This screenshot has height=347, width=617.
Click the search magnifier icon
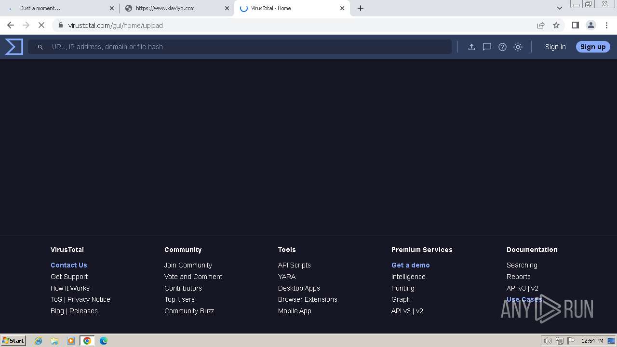(40, 47)
